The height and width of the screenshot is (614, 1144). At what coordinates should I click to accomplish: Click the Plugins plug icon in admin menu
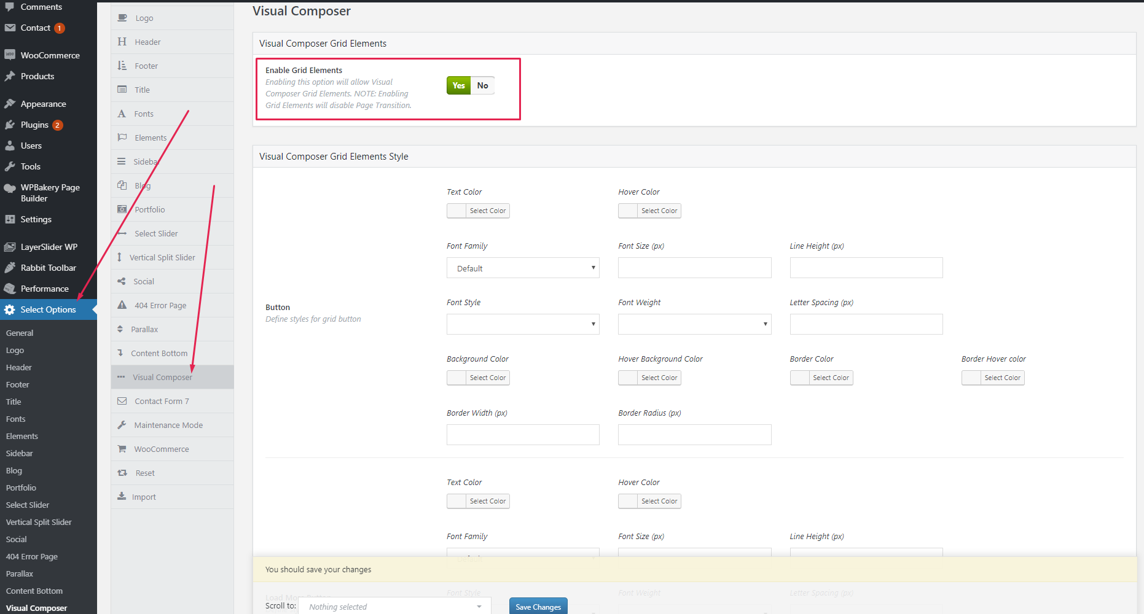click(10, 125)
